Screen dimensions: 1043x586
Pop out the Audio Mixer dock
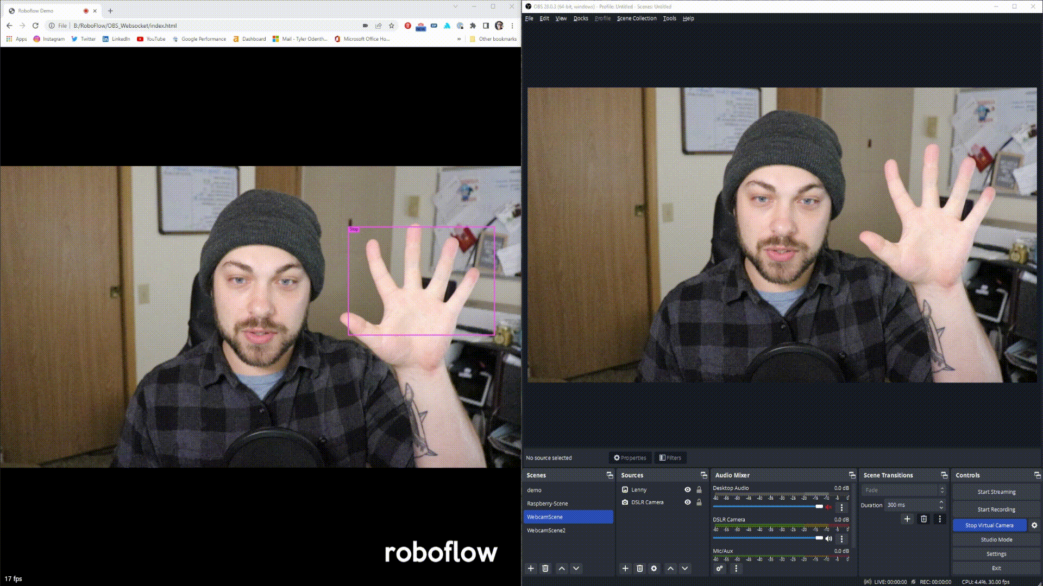(852, 475)
